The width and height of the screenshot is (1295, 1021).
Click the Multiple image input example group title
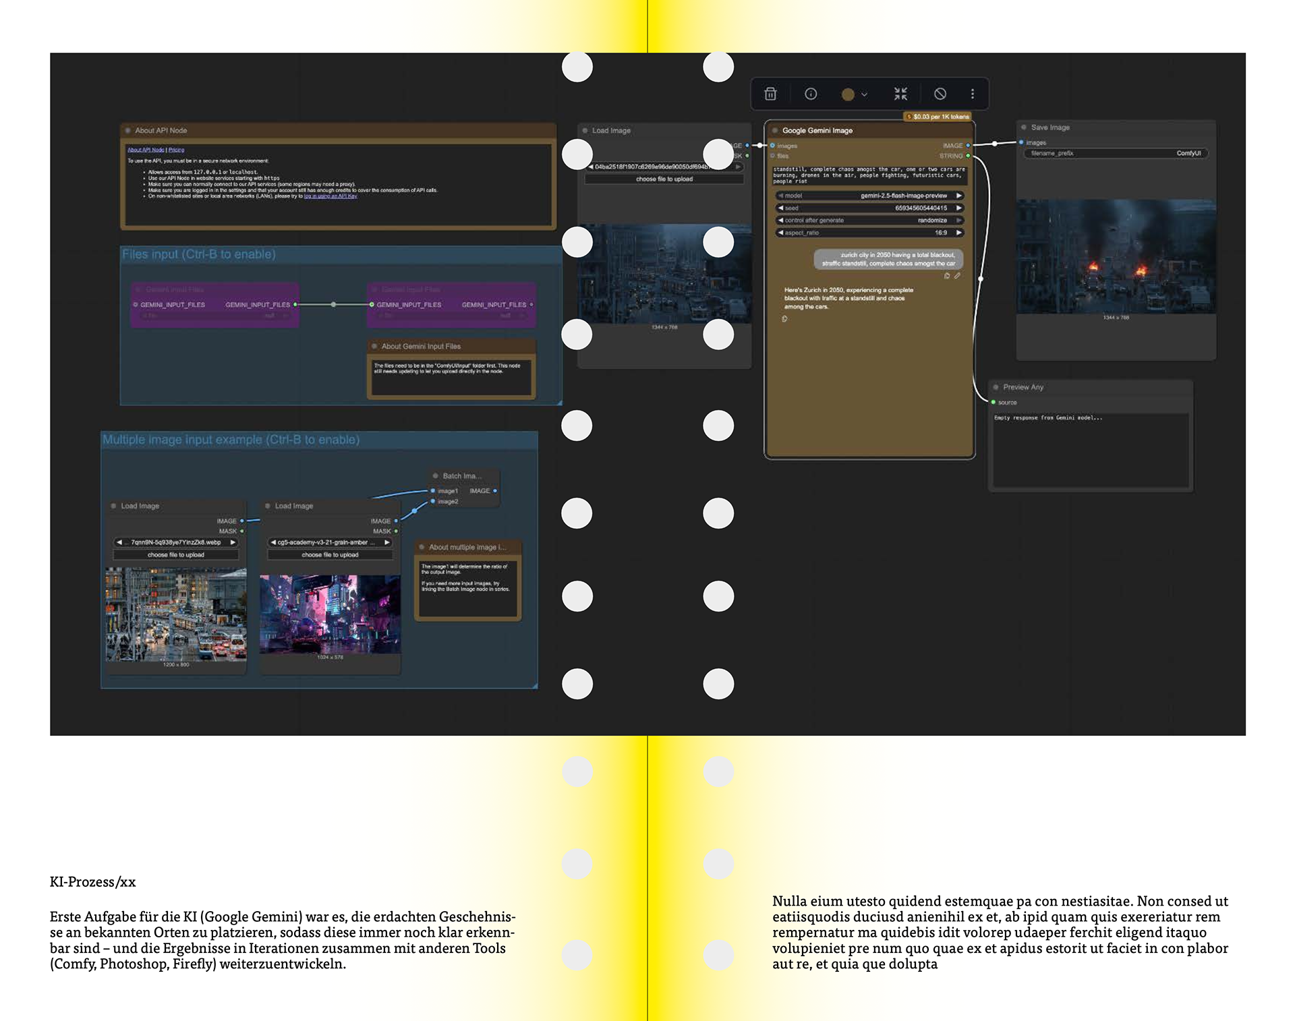(231, 440)
